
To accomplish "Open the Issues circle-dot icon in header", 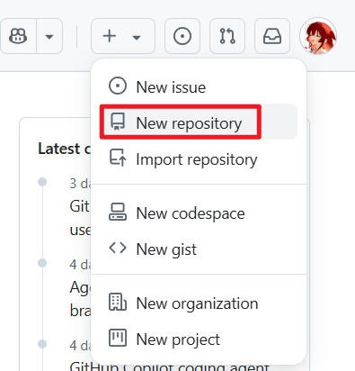I will (x=182, y=36).
